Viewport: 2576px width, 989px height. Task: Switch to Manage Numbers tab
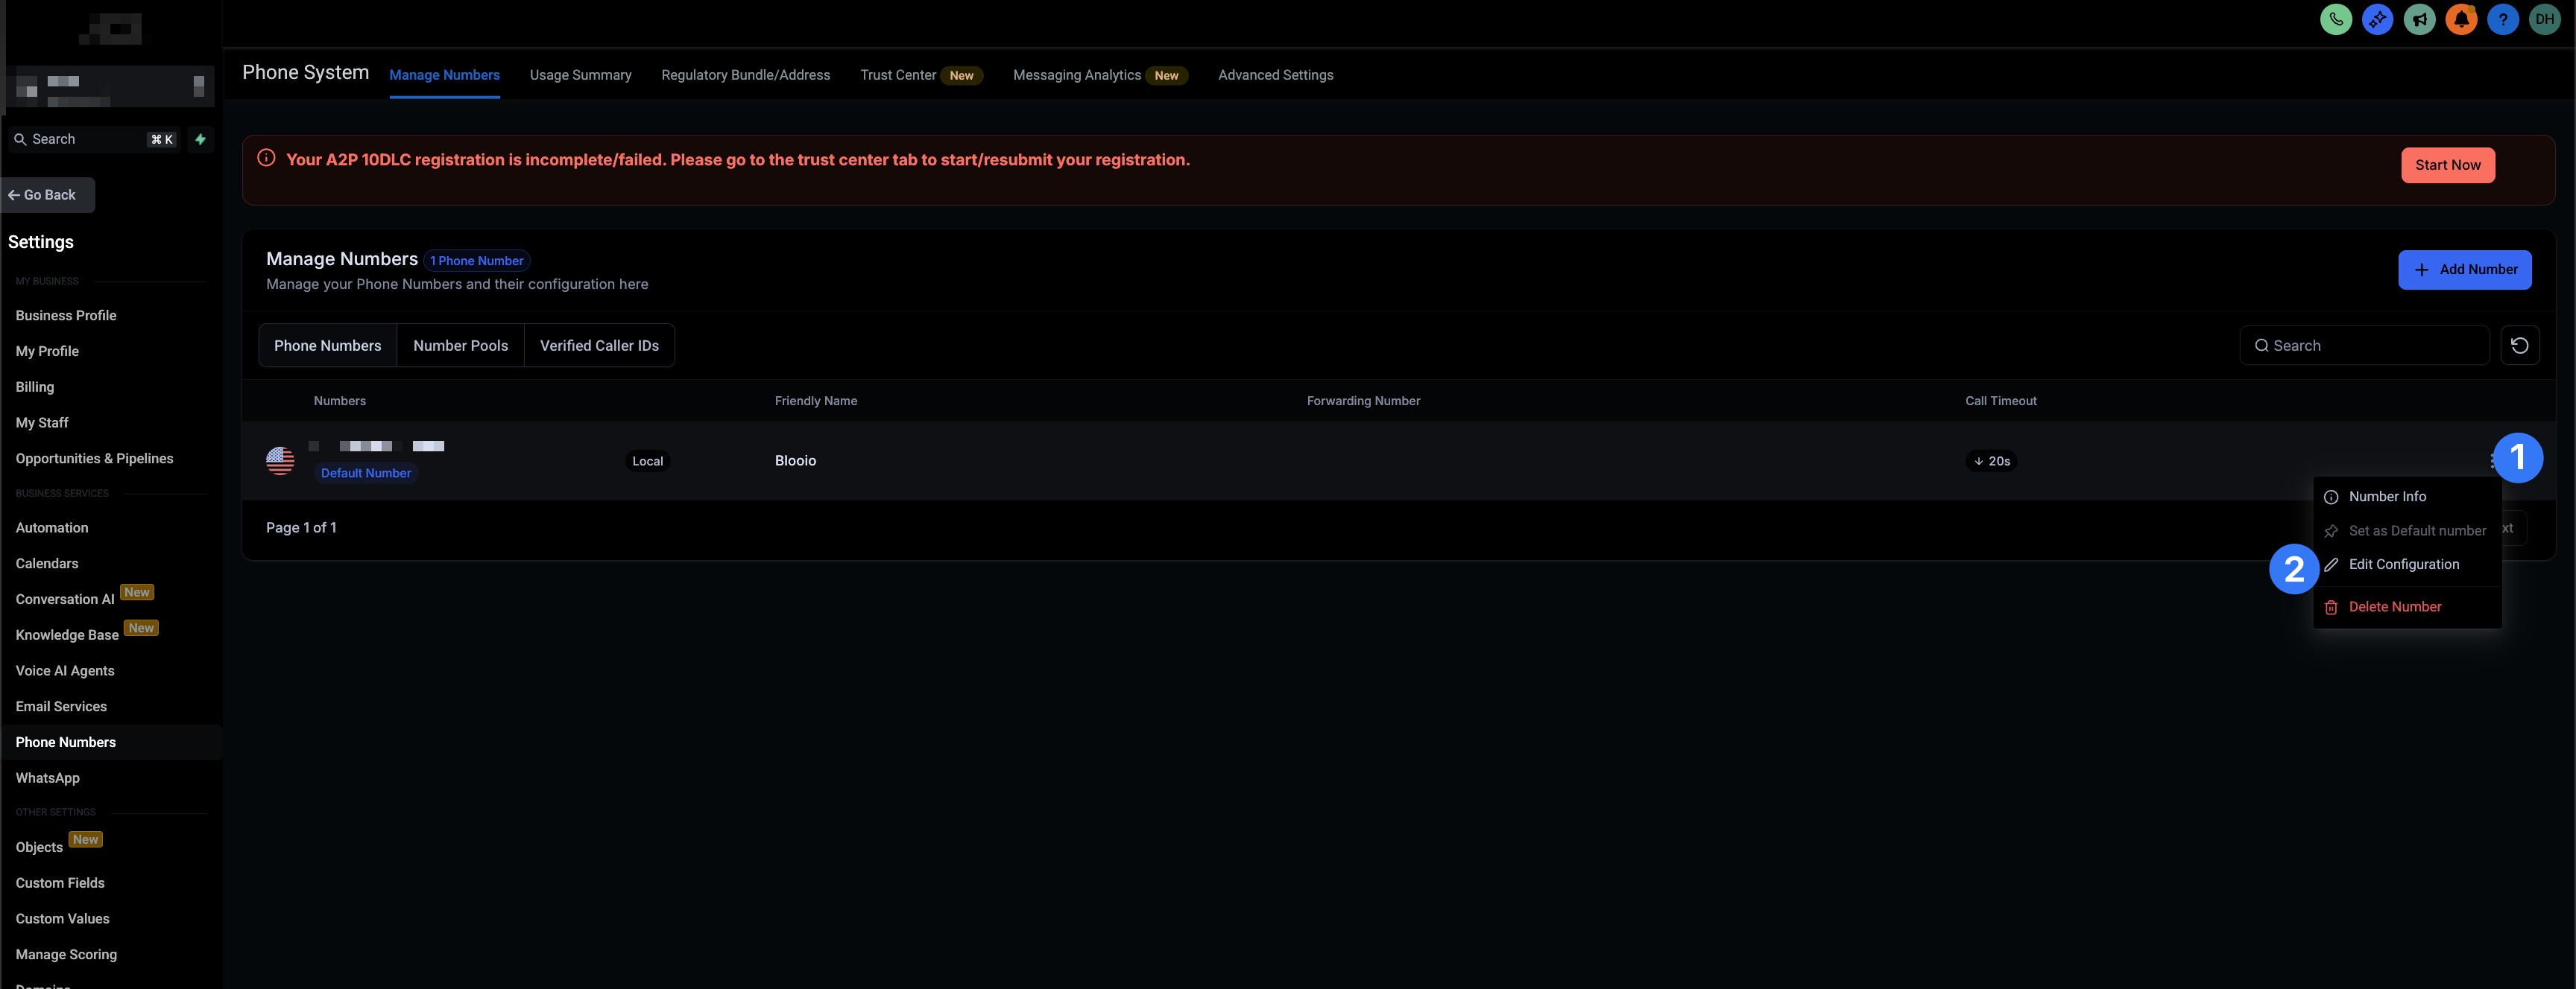tap(444, 75)
